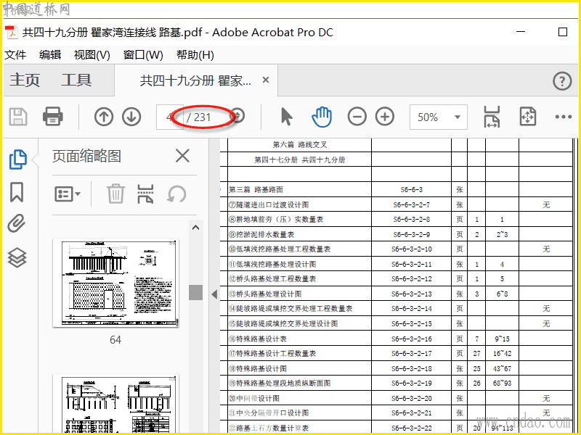This screenshot has height=435, width=581.
Task: Maximize the Acrobat window
Action: [562, 32]
